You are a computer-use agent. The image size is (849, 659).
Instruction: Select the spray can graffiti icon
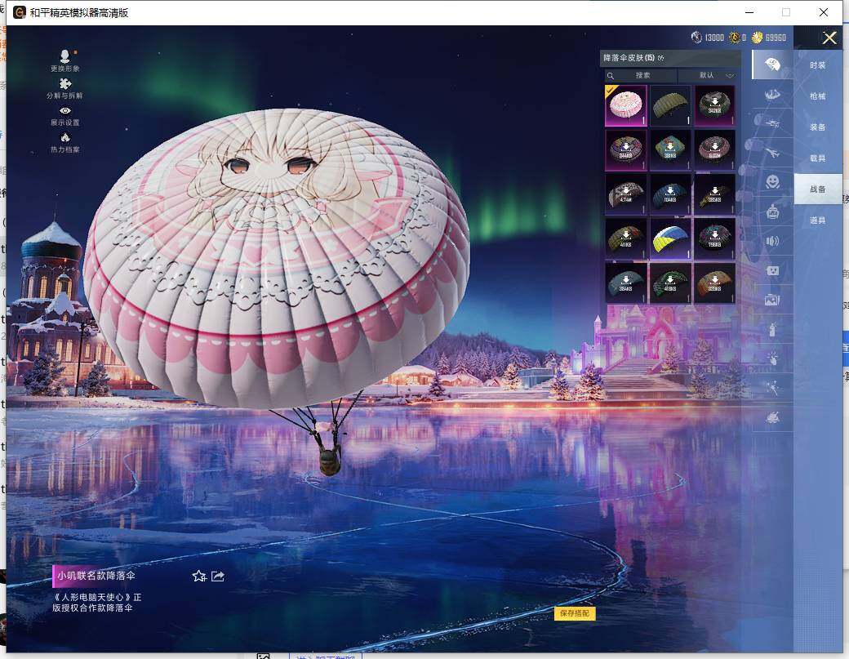772,329
